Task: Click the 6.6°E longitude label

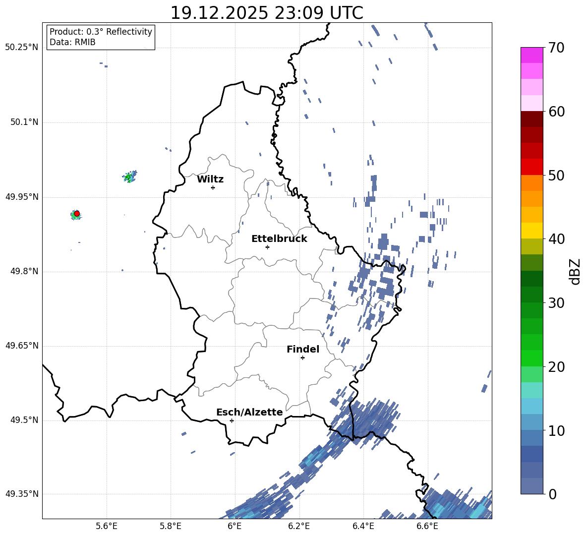Action: tap(427, 526)
